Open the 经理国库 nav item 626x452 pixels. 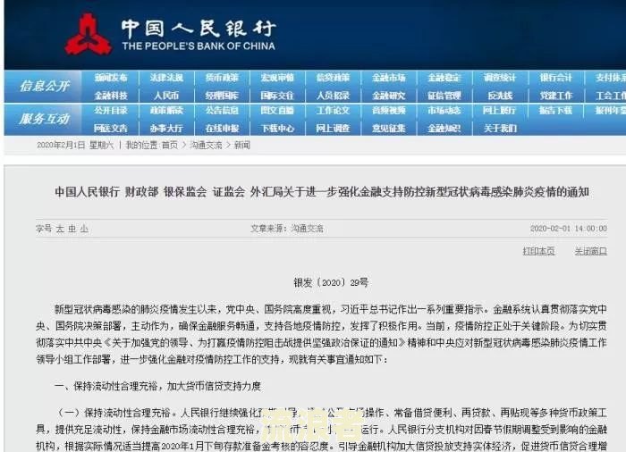[222, 96]
